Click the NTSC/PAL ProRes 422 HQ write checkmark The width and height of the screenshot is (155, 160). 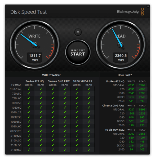[29, 89]
